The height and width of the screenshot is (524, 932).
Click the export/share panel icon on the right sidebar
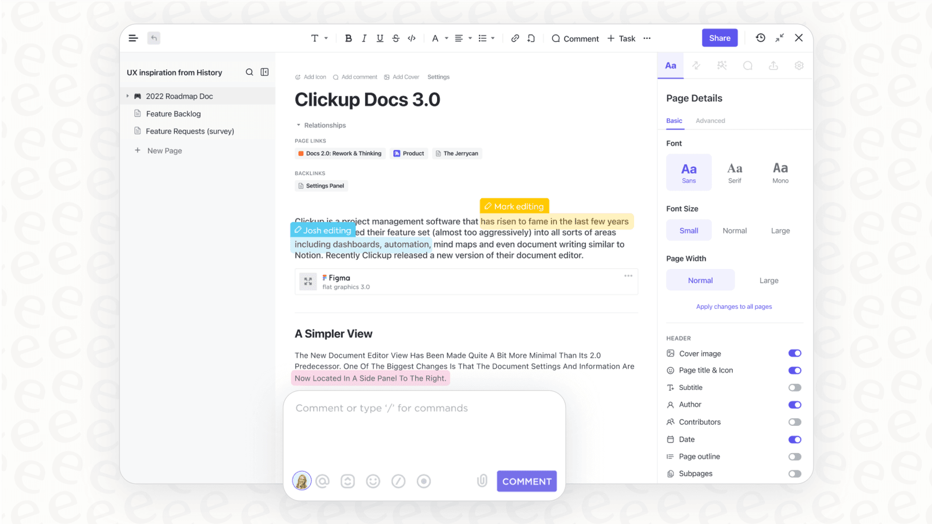pyautogui.click(x=773, y=65)
